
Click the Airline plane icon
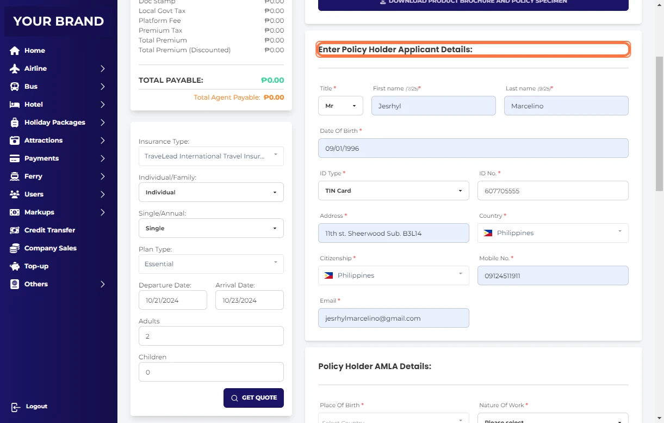coord(15,69)
